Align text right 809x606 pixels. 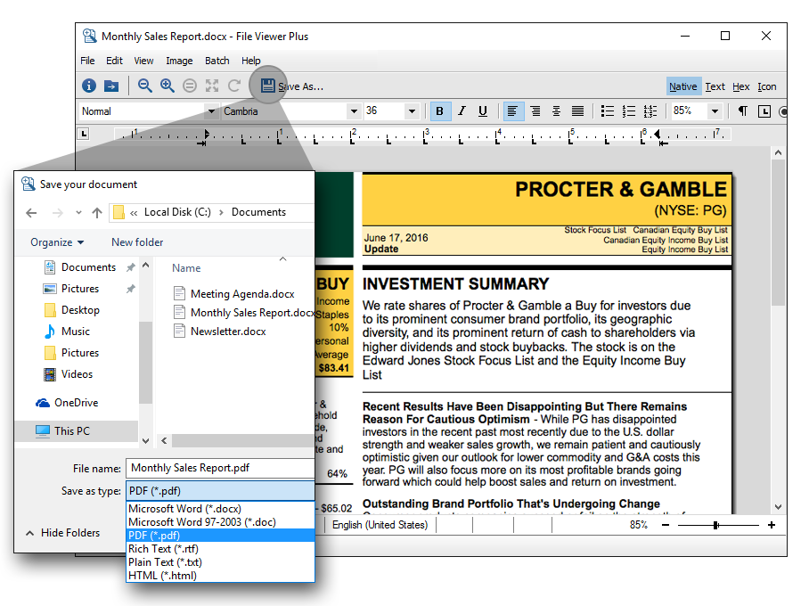pyautogui.click(x=535, y=111)
